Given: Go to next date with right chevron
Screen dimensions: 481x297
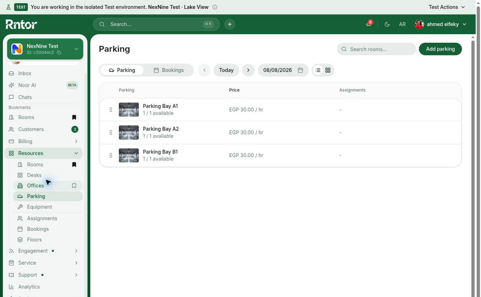Looking at the screenshot, I should (x=248, y=70).
